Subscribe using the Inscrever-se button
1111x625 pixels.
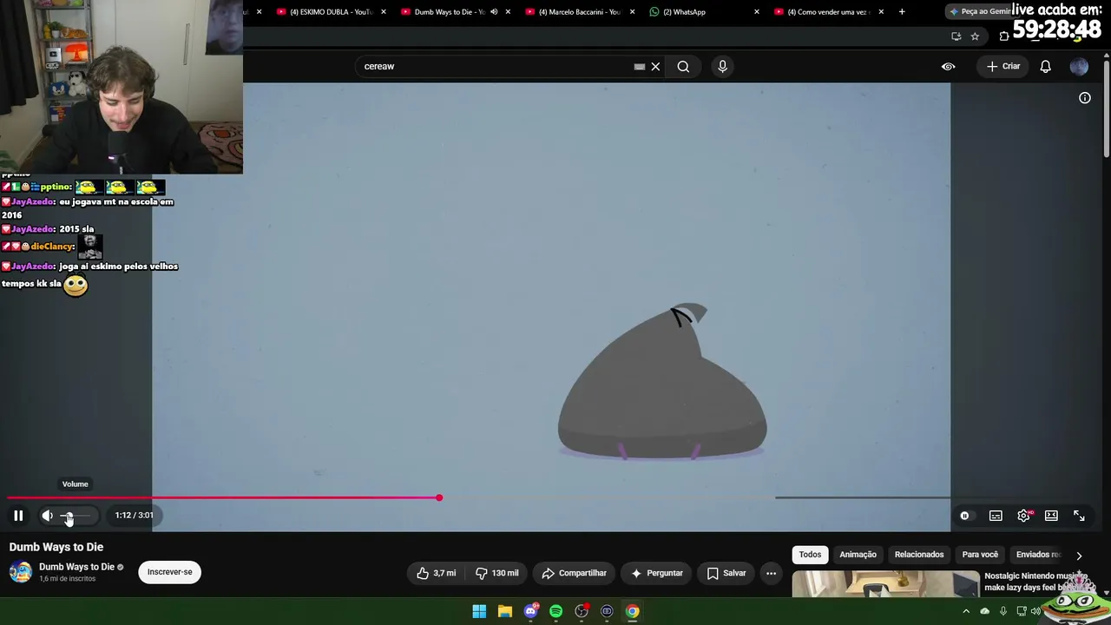pos(169,572)
